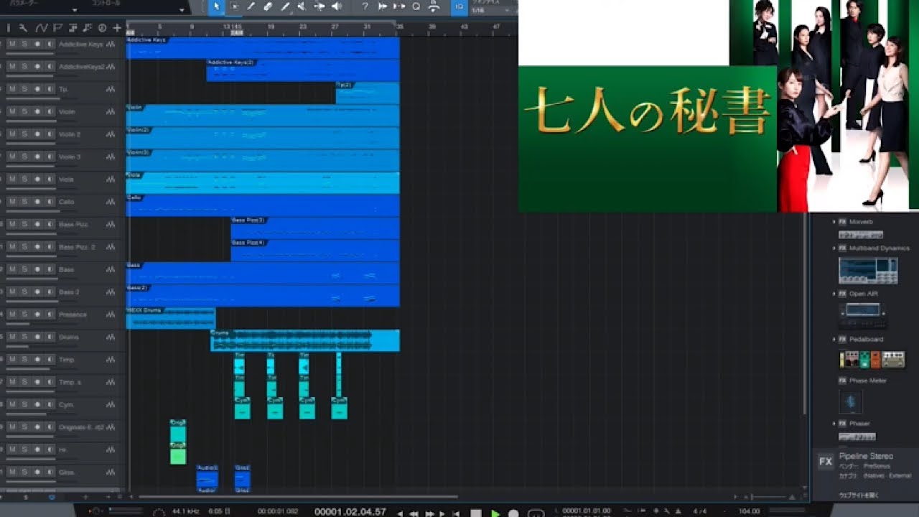Screen dimensions: 919x517
Task: Activate the Listen speaker tool
Action: tap(337, 6)
